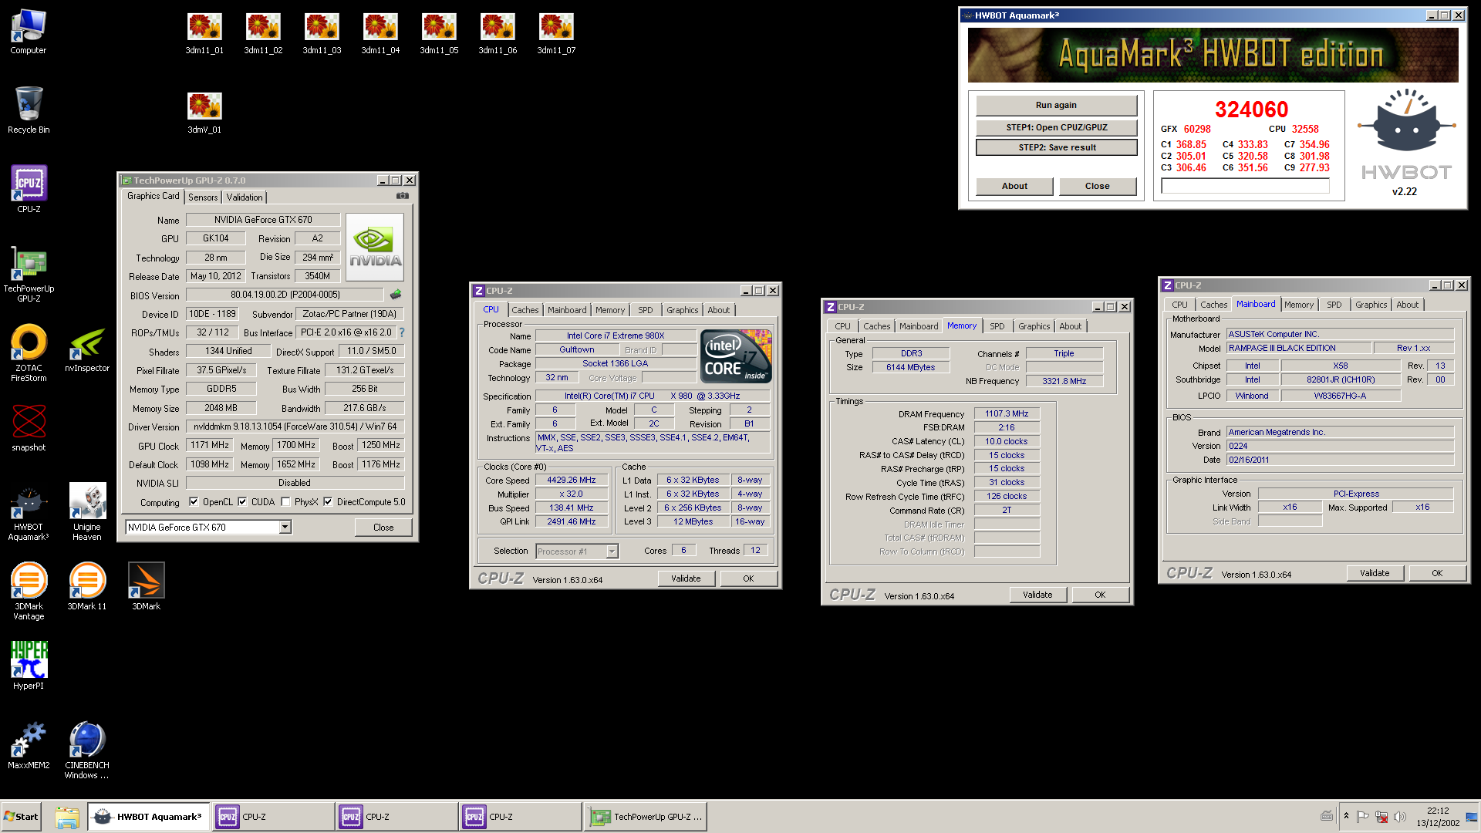Click the Bus Interface question mark in GPU-Z

(x=402, y=332)
